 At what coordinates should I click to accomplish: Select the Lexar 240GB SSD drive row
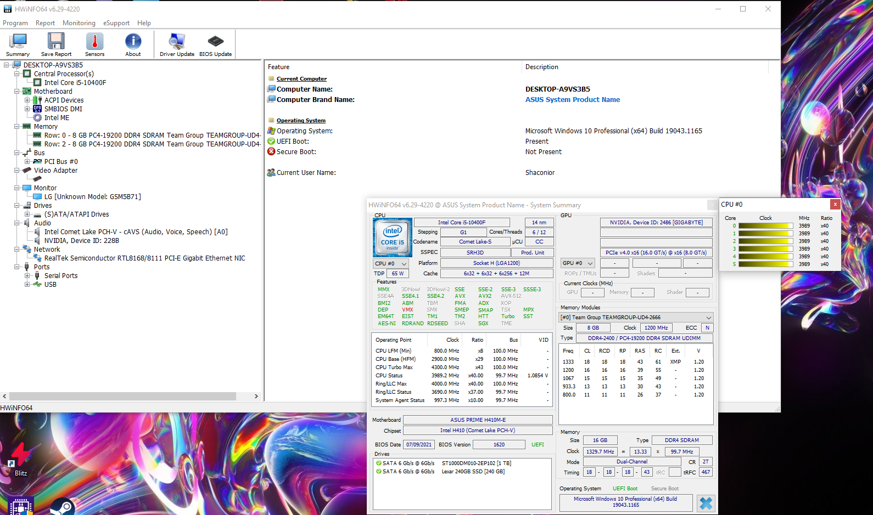pyautogui.click(x=462, y=472)
